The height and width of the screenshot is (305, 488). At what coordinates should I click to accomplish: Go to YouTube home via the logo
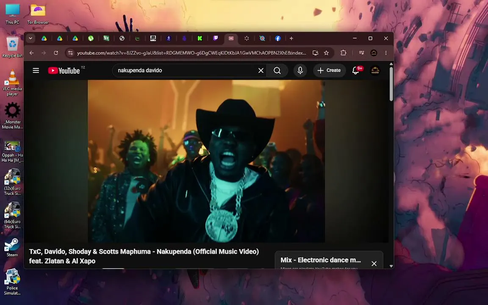click(64, 71)
